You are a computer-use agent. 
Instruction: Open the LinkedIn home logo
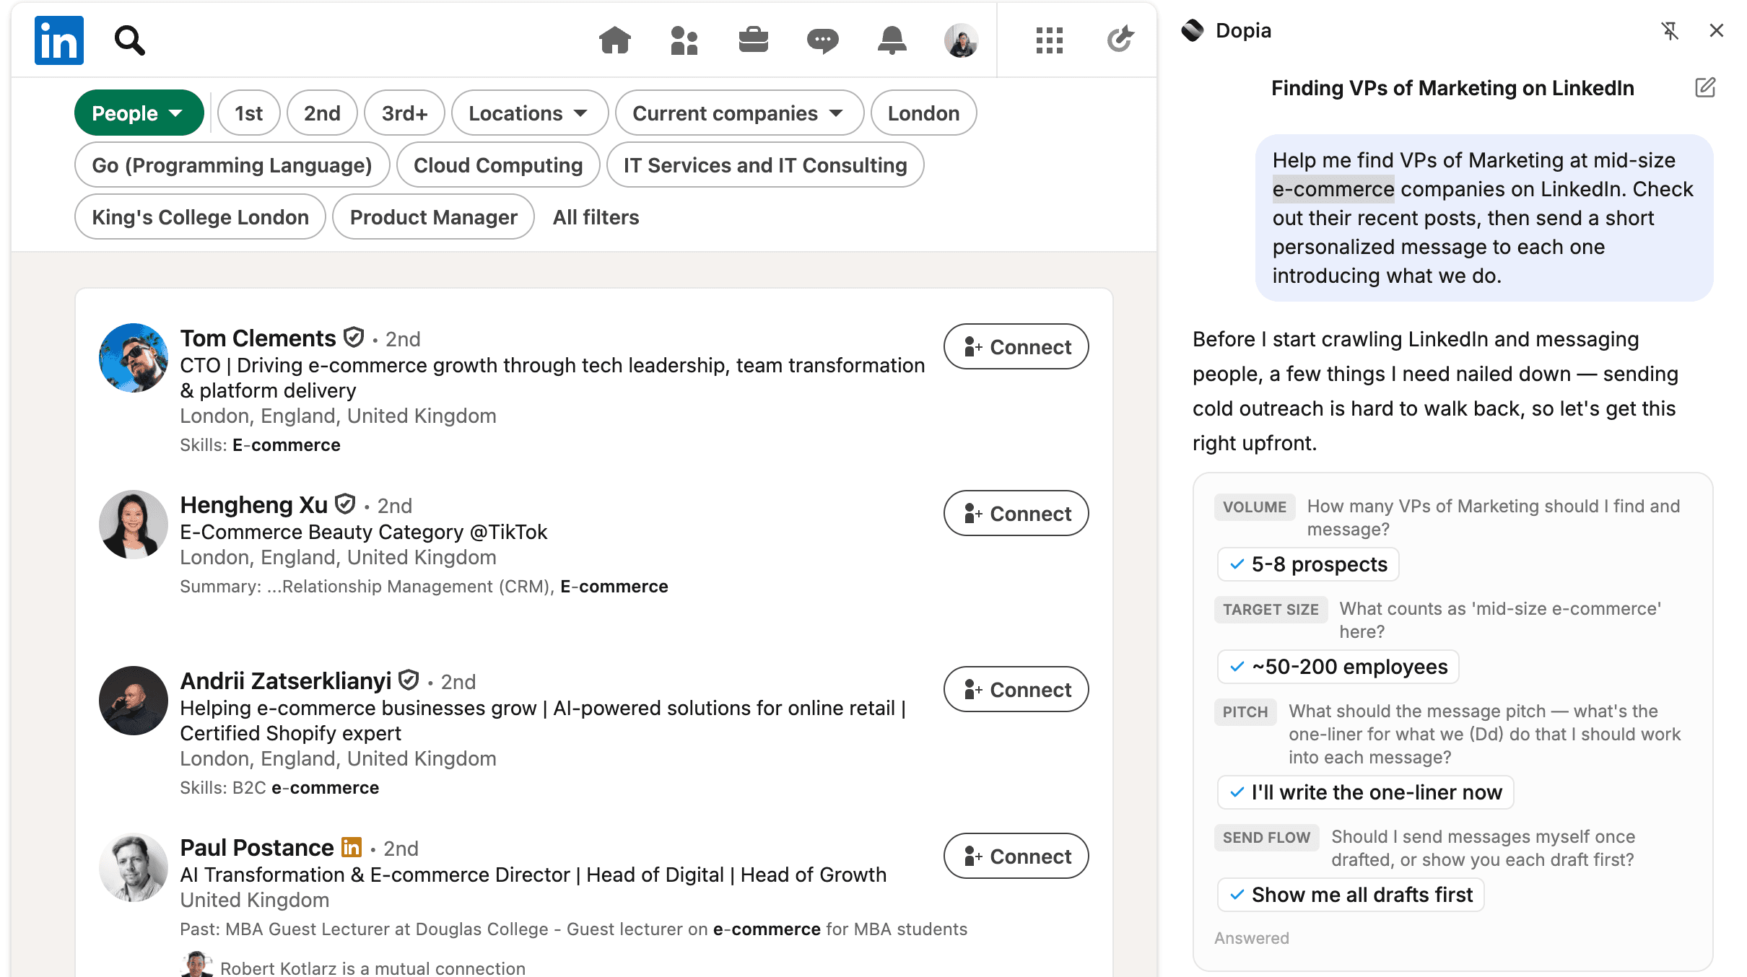pyautogui.click(x=59, y=40)
